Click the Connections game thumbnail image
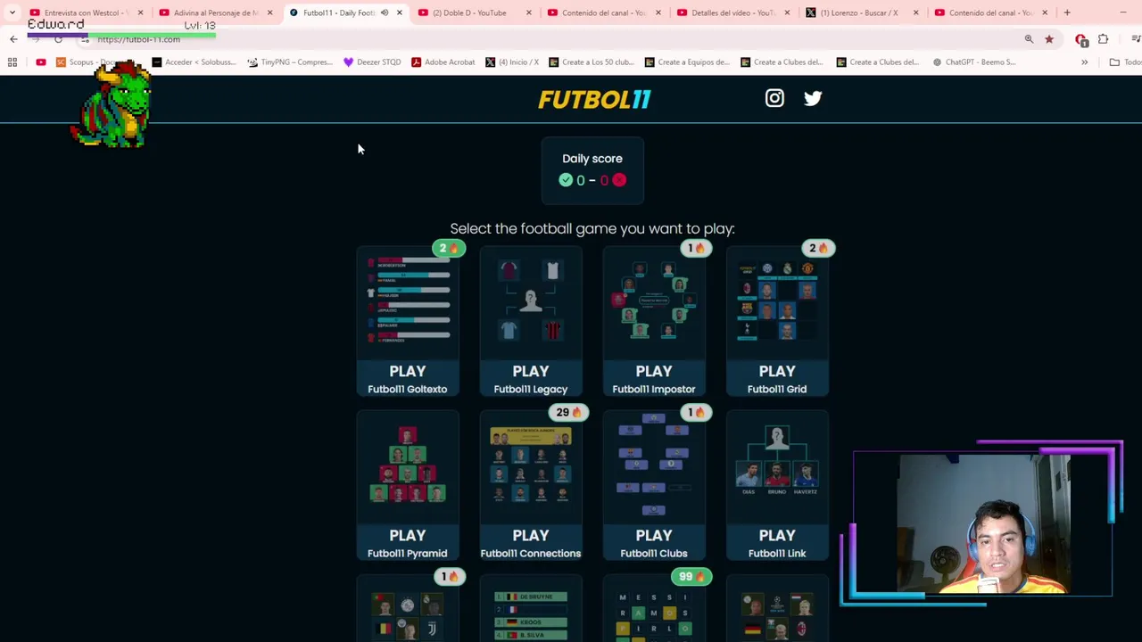This screenshot has width=1142, height=642. [531, 465]
